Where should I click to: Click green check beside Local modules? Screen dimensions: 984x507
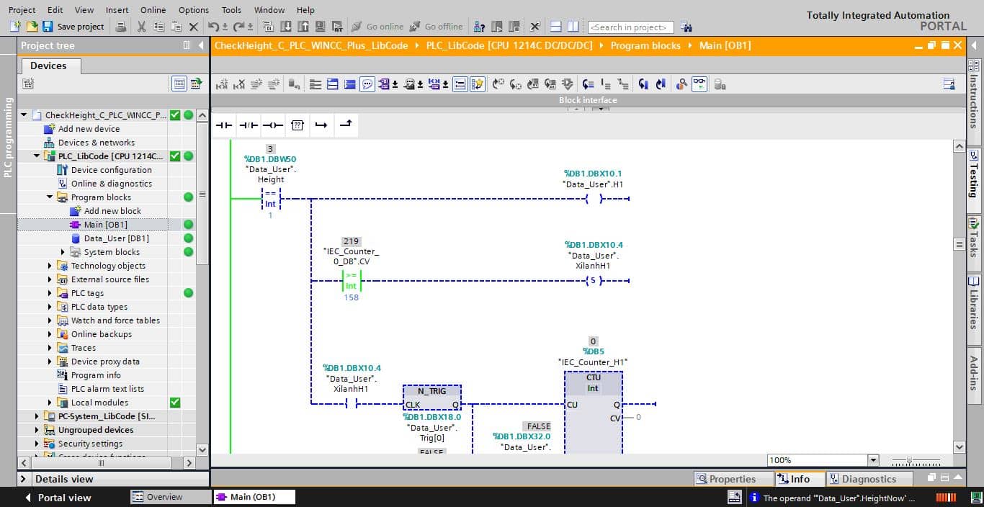coord(175,402)
